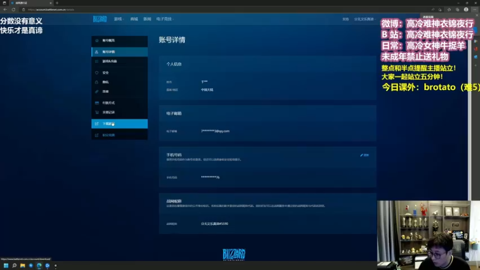Image resolution: width=480 pixels, height=270 pixels.
Task: Open the browser three-dot settings menu
Action: [x=475, y=10]
